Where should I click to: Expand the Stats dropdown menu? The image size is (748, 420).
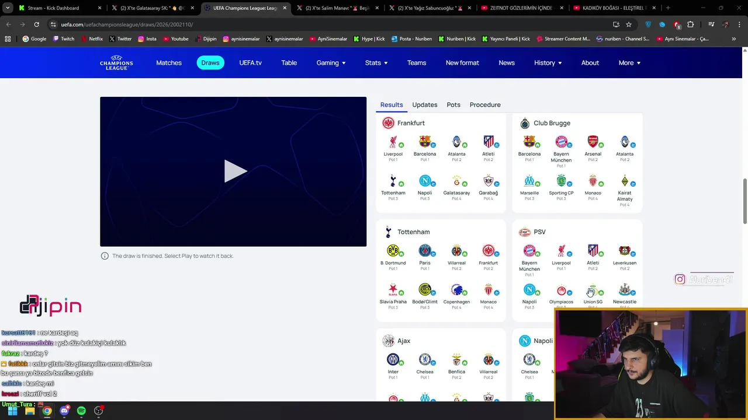(376, 63)
